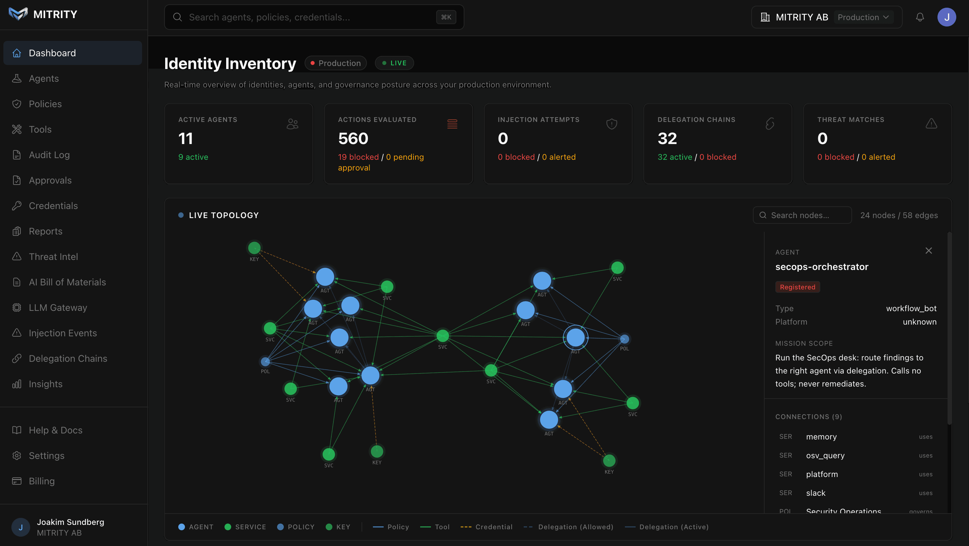969x546 pixels.
Task: Expand the Production environment dropdown
Action: click(x=863, y=17)
